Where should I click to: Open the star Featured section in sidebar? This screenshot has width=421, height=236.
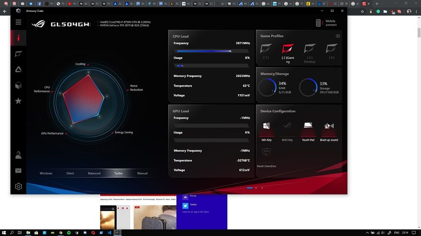pos(18,101)
